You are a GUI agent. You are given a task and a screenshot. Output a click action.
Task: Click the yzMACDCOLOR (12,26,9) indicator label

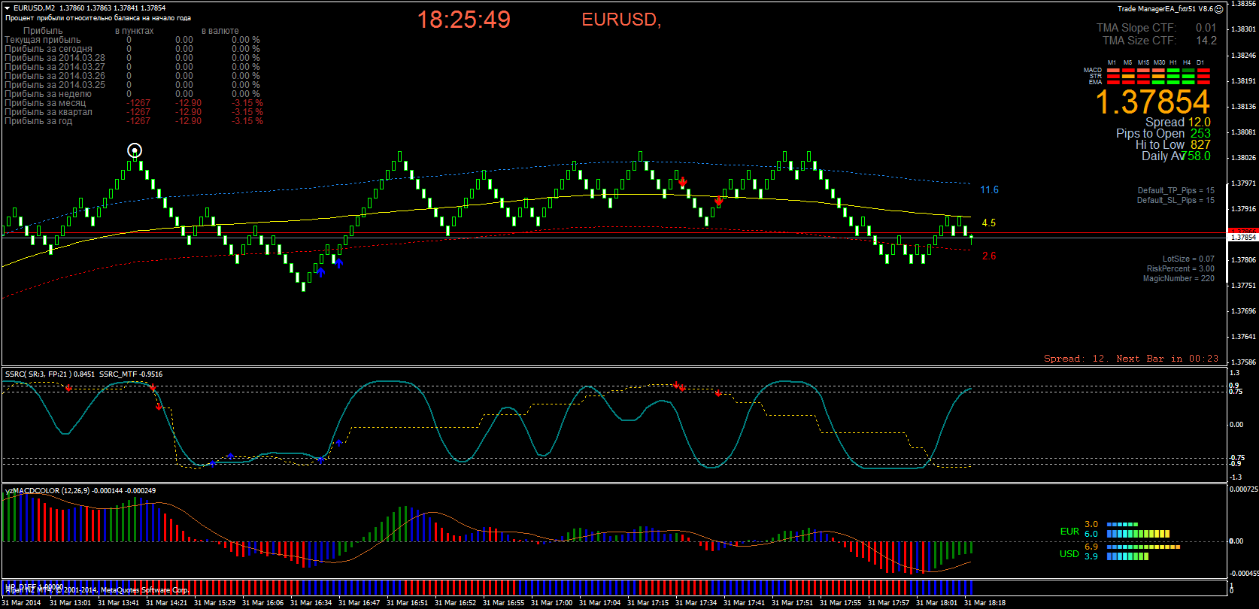[80, 490]
